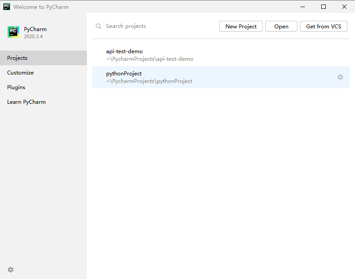
Task: Open the api-test-demo project
Action: click(x=221, y=55)
